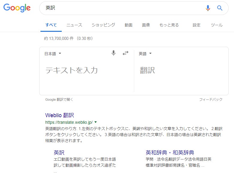Expand the green arrow beside the translate.weblio.jp URL
Image resolution: width=234 pixels, height=175 pixels.
pos(96,122)
